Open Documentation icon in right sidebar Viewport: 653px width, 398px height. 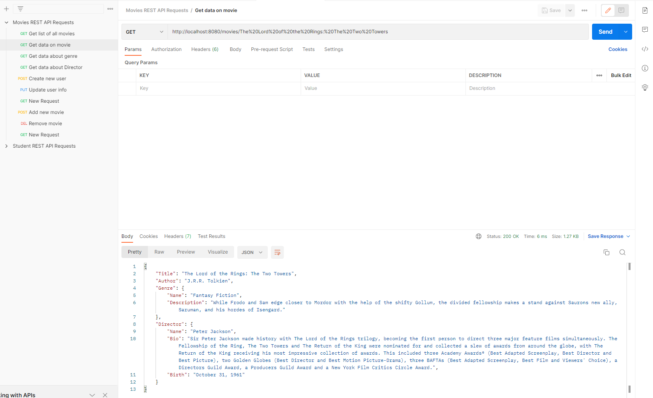(x=645, y=10)
